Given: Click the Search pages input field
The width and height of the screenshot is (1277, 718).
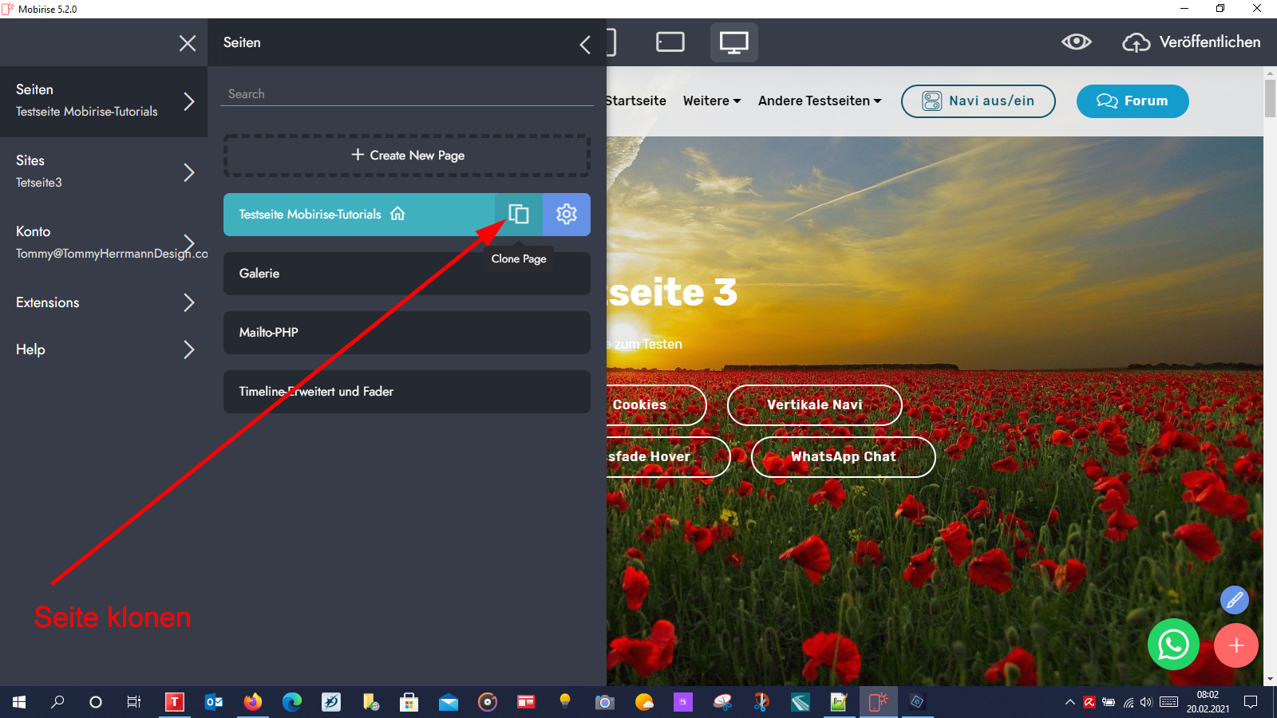Looking at the screenshot, I should click(x=406, y=94).
